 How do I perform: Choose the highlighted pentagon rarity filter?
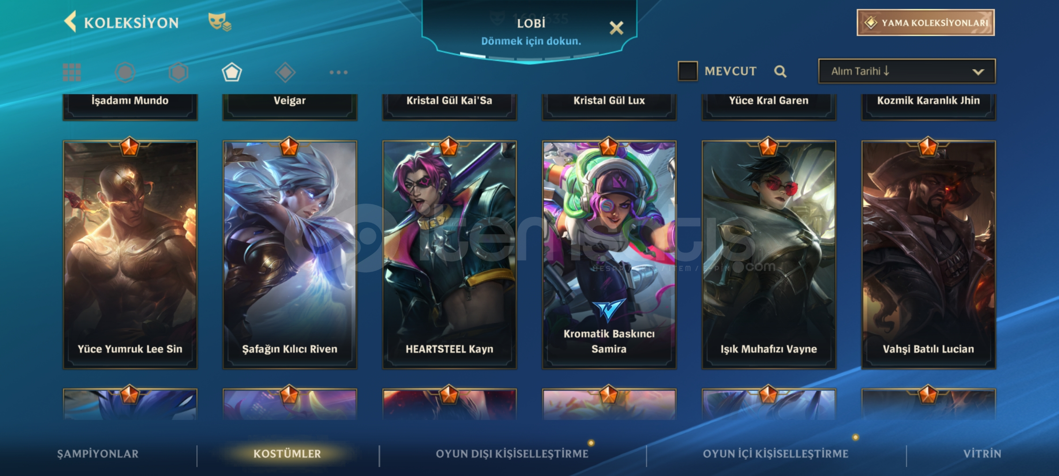(x=232, y=72)
